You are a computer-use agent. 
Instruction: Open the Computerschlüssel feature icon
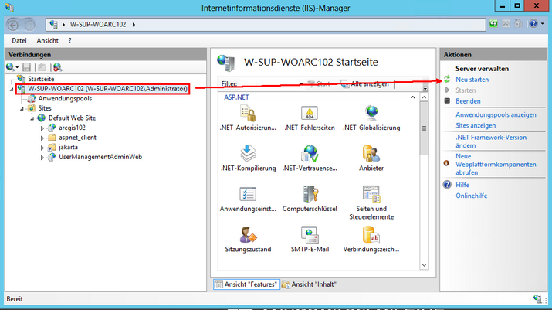pyautogui.click(x=310, y=194)
